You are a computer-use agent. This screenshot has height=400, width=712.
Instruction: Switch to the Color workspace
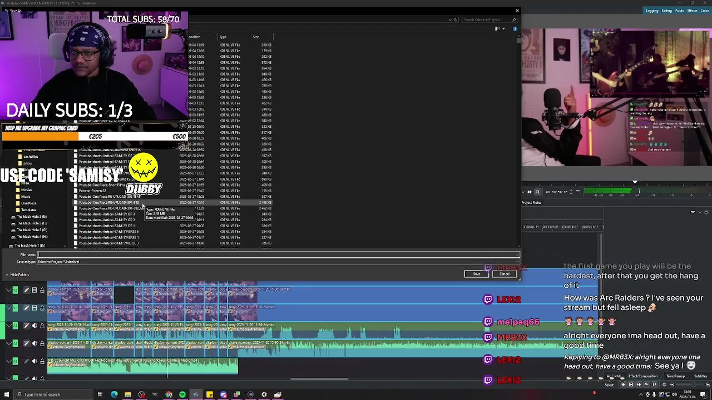coord(705,11)
